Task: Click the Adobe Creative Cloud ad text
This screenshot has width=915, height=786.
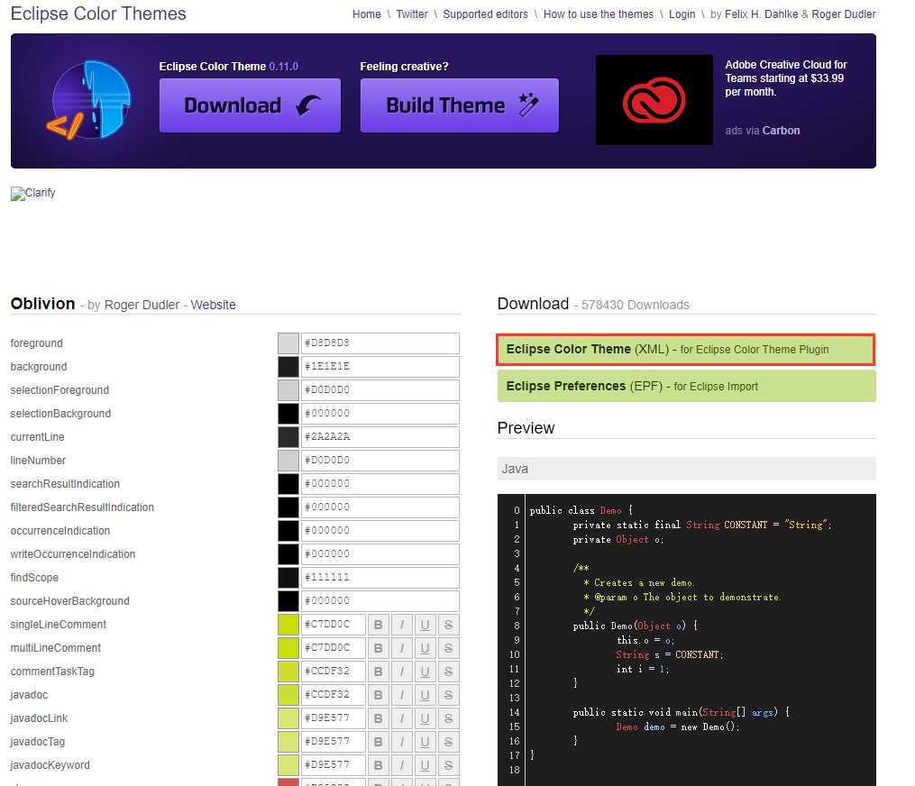Action: [x=786, y=78]
